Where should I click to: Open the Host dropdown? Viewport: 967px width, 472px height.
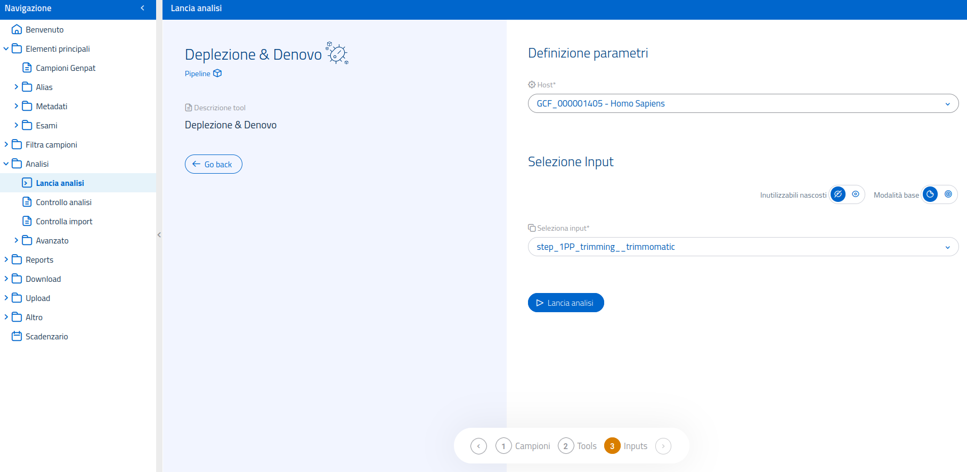coord(743,103)
